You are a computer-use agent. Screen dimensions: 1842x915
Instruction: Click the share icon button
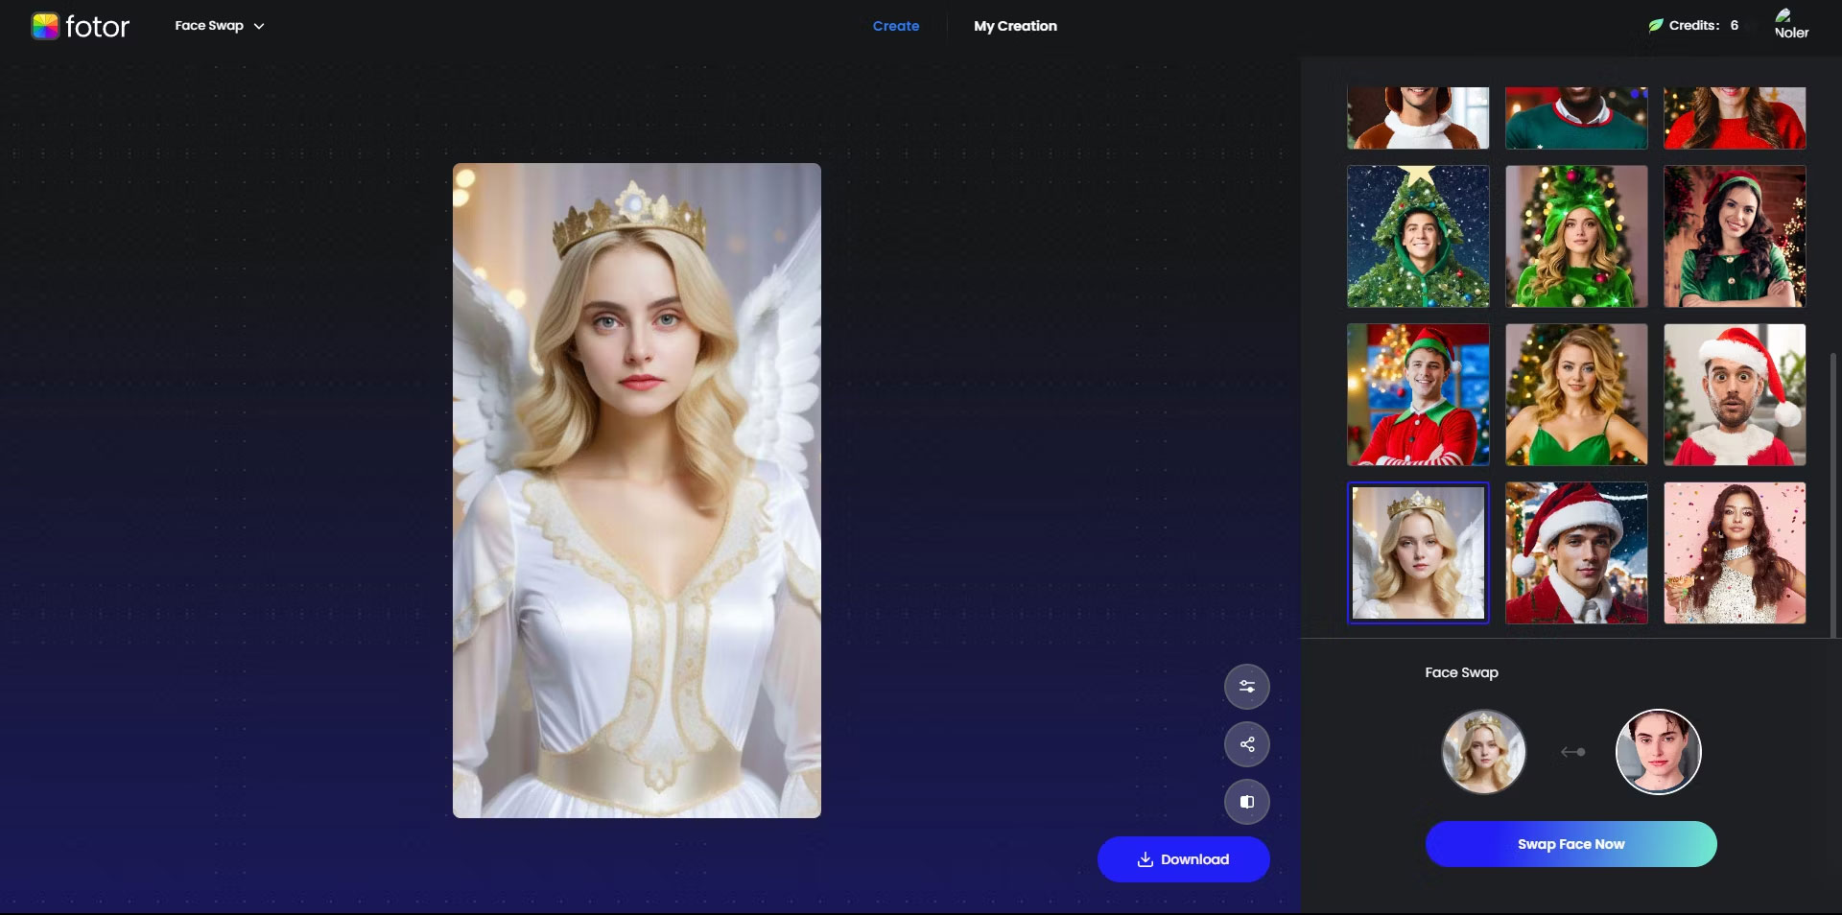(1246, 744)
